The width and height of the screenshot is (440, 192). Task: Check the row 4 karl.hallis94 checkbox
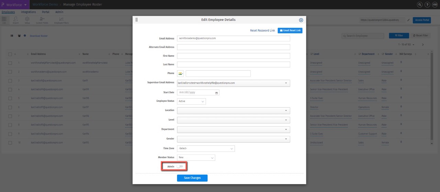pyautogui.click(x=10, y=90)
